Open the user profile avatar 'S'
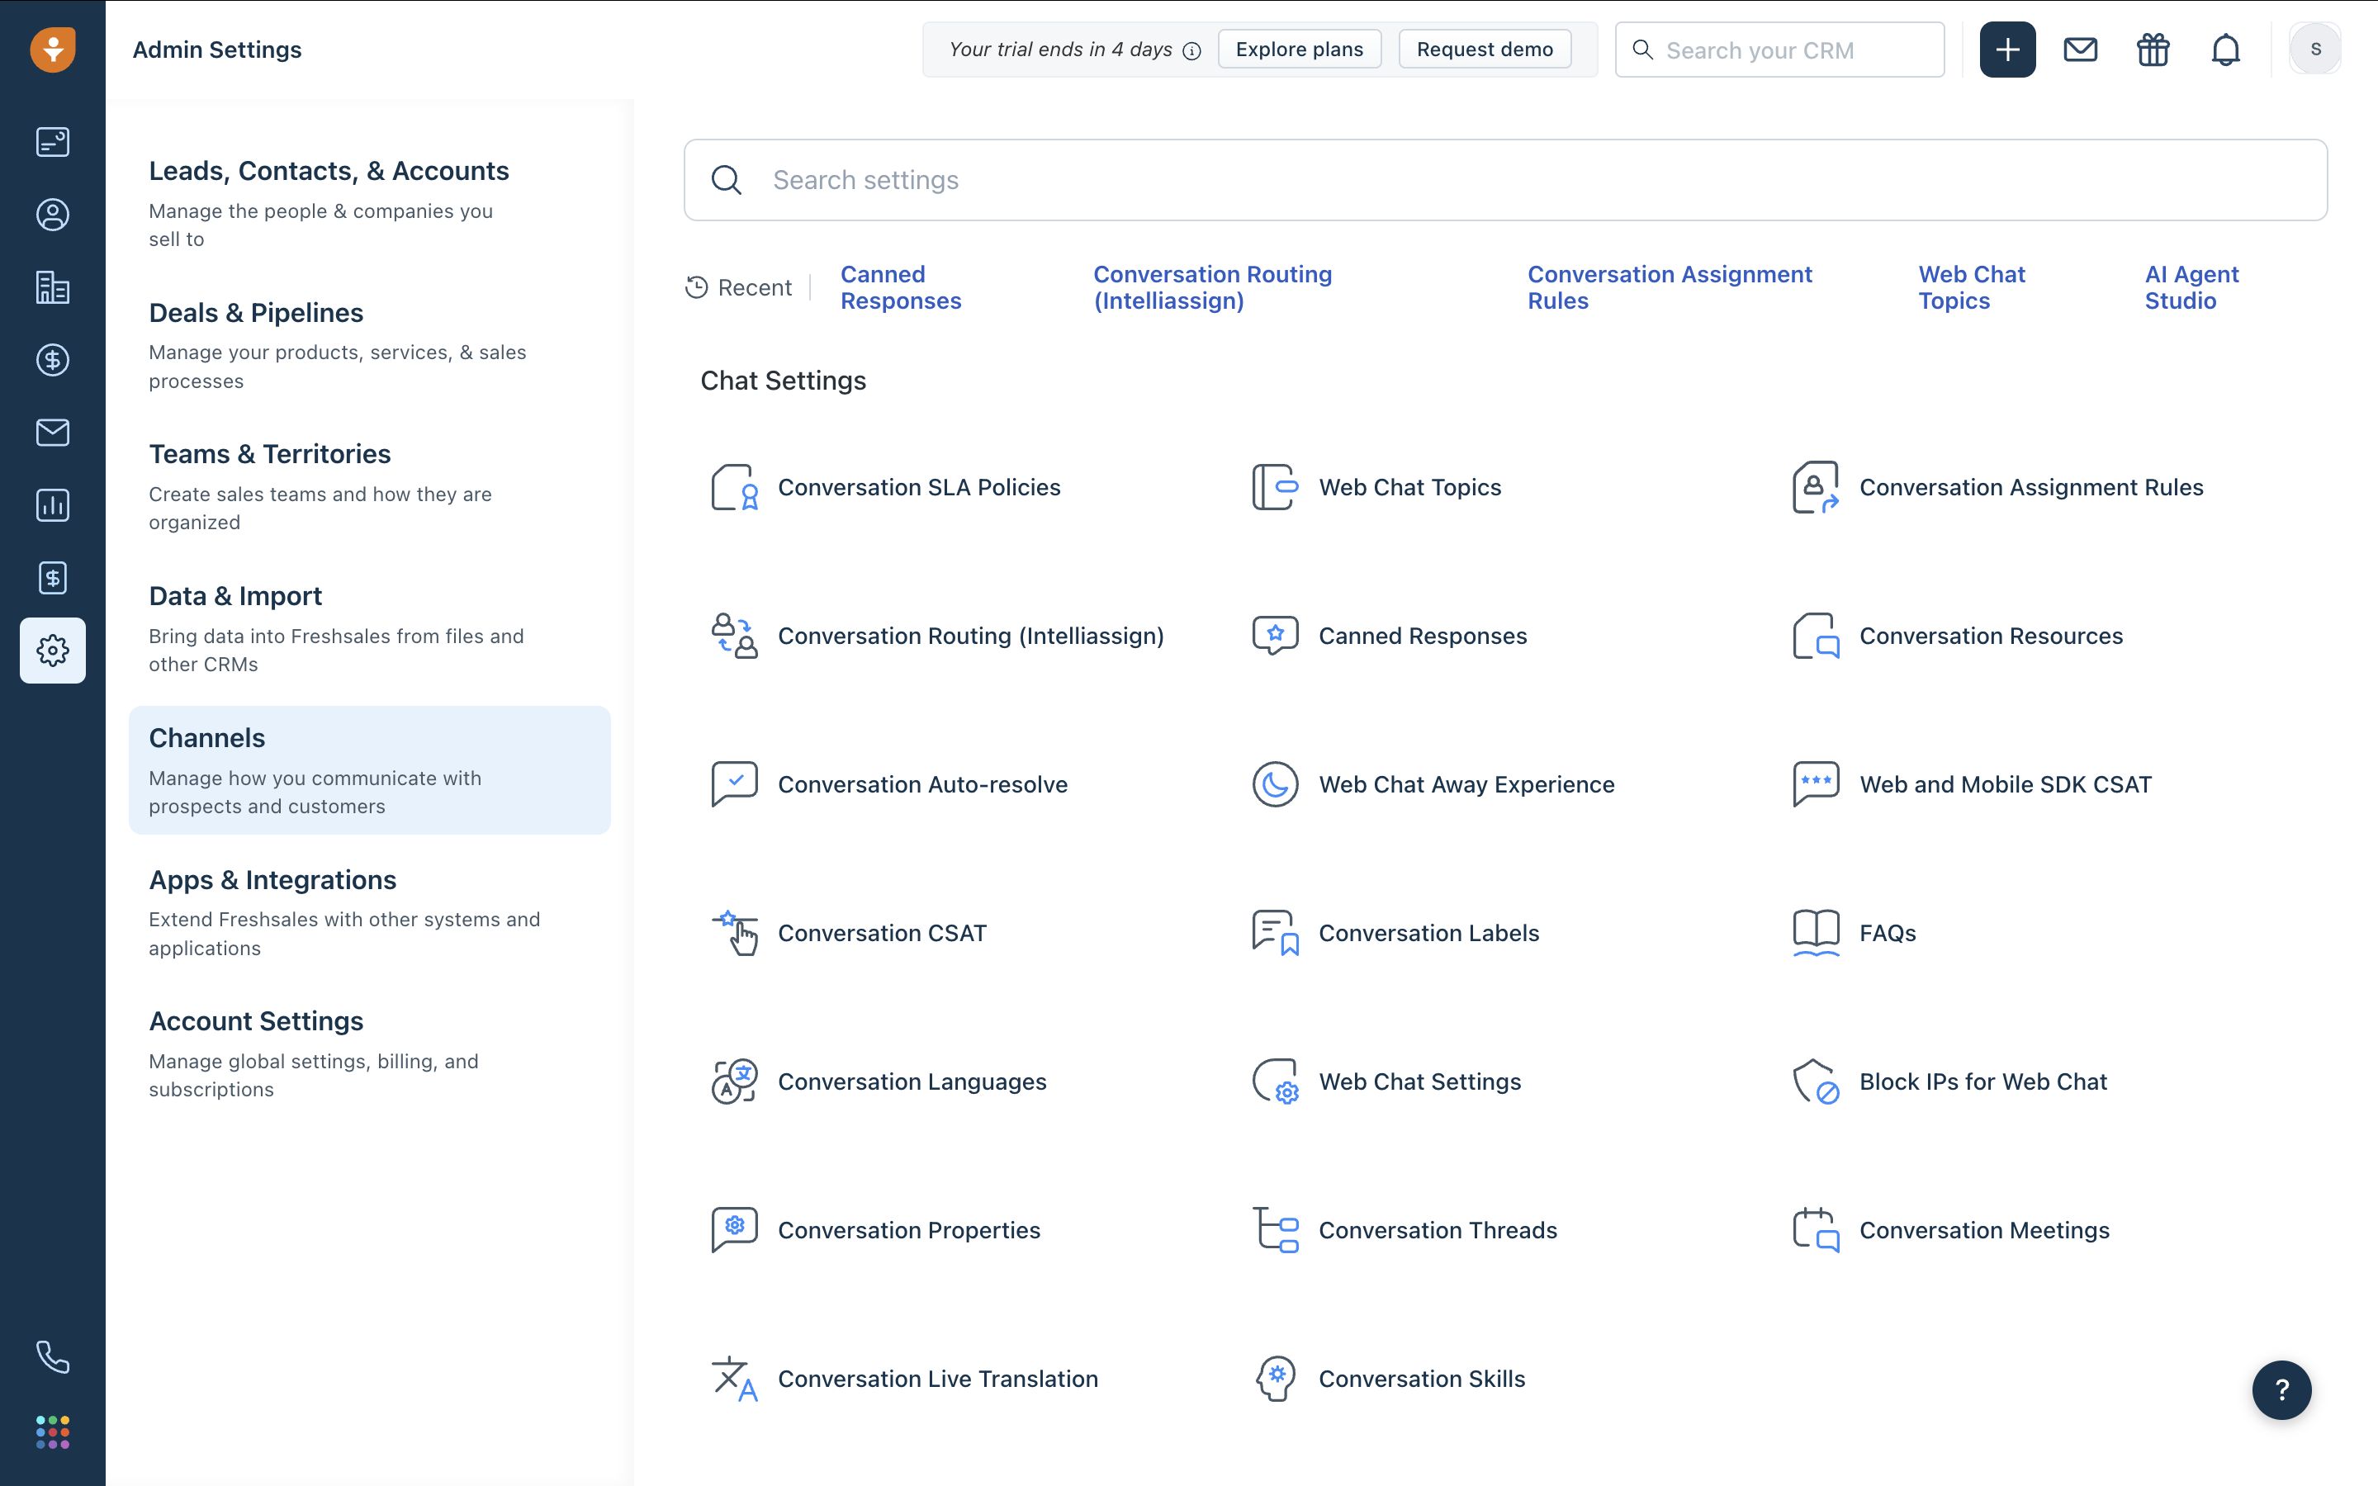Image resolution: width=2378 pixels, height=1486 pixels. pos(2315,50)
